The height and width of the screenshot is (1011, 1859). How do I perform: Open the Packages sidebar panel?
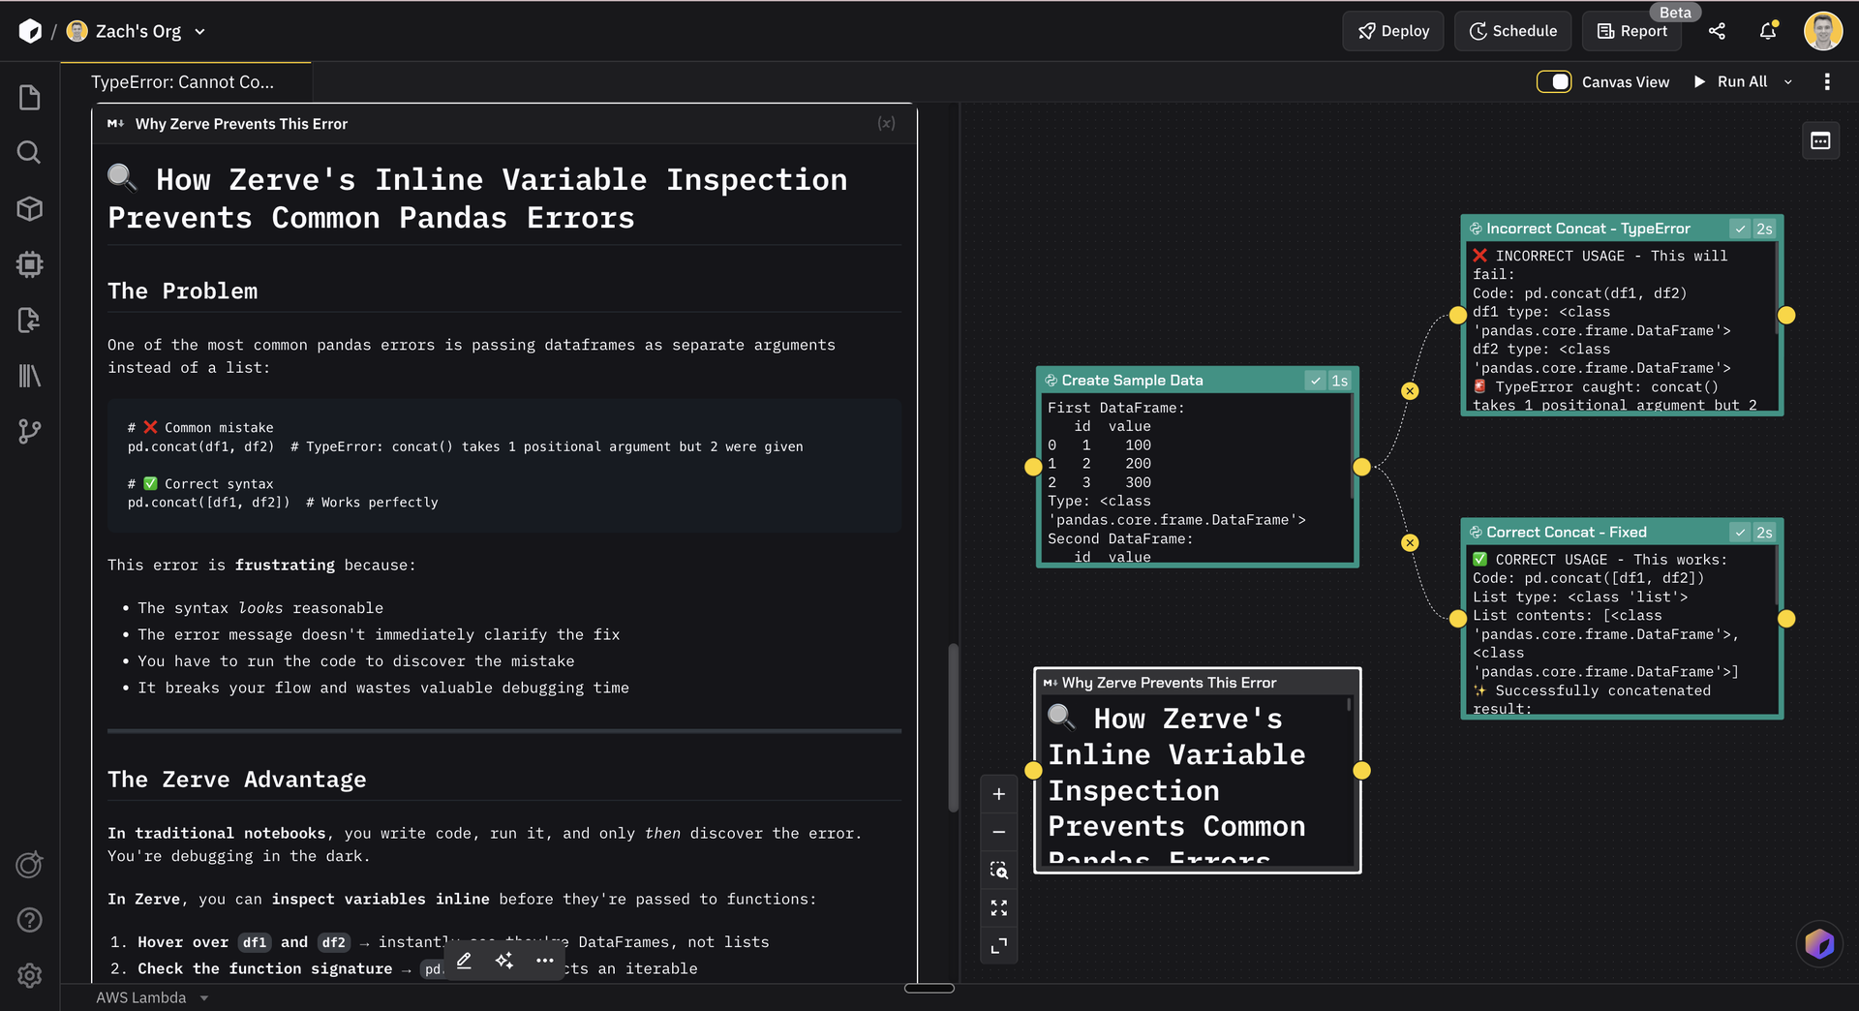click(29, 208)
